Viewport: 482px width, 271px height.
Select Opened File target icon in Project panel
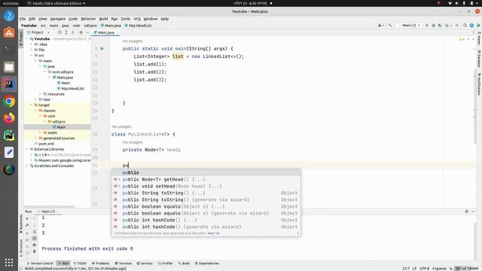coord(59,32)
